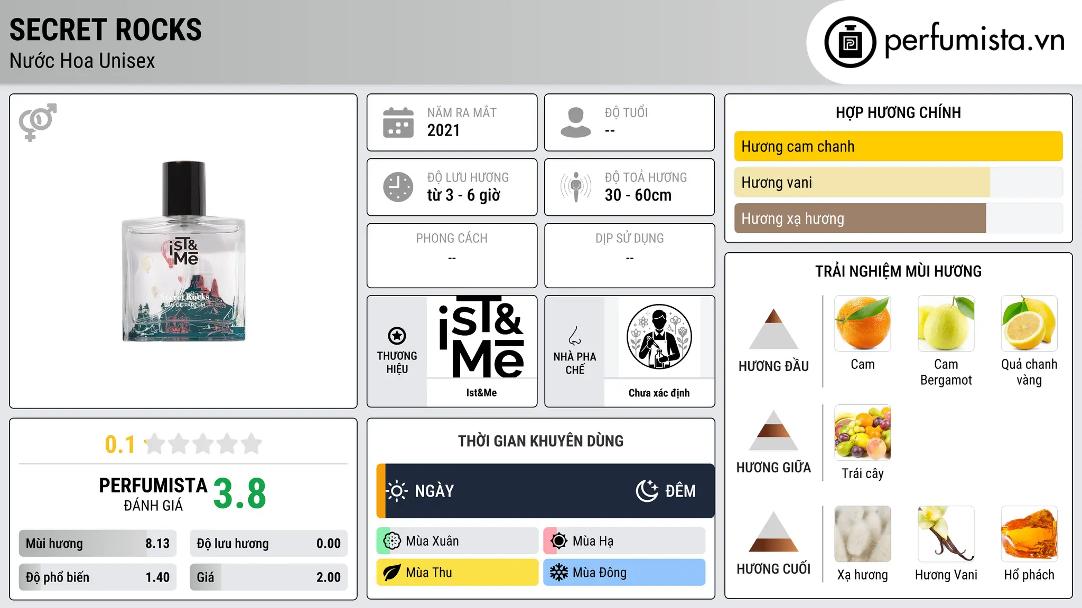The height and width of the screenshot is (608, 1082).
Task: Click the sun icon next to Ngày
Action: pyautogui.click(x=396, y=491)
